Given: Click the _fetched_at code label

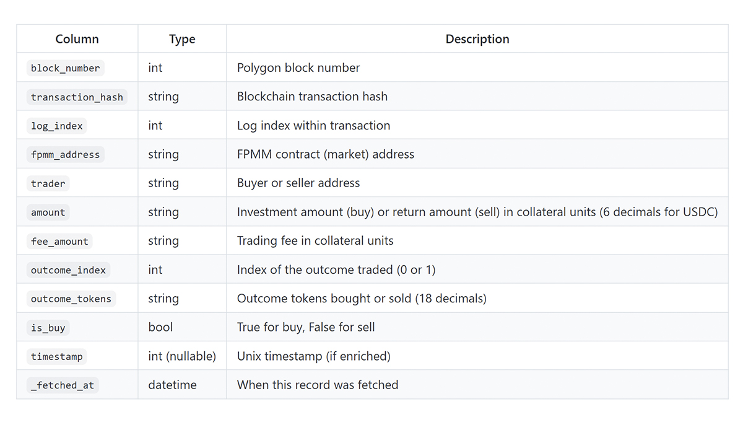Looking at the screenshot, I should tap(63, 385).
